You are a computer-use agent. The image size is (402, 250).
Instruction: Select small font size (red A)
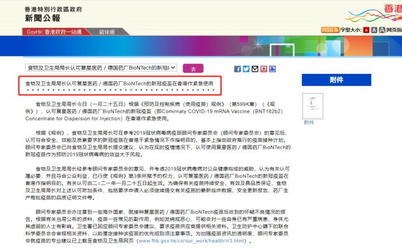(366, 30)
